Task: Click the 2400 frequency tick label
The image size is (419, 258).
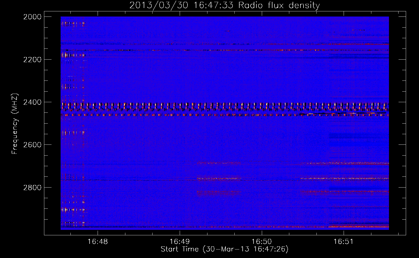Action: (x=32, y=102)
